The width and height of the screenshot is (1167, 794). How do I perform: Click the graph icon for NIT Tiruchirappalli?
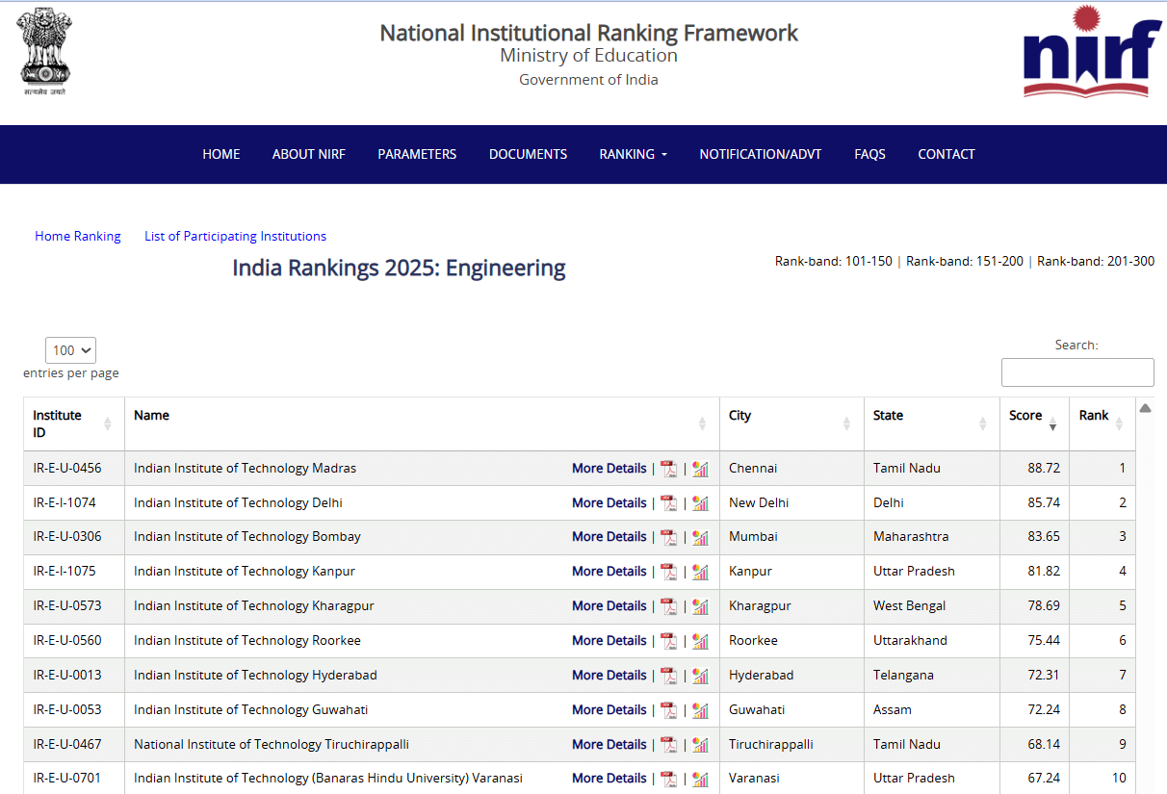[700, 744]
